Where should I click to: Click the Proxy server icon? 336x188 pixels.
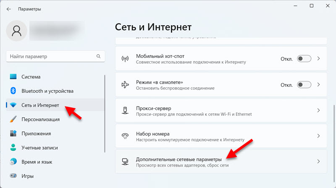125,110
